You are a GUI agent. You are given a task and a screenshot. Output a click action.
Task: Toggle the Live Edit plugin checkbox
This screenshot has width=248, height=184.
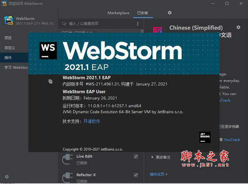[136, 157]
